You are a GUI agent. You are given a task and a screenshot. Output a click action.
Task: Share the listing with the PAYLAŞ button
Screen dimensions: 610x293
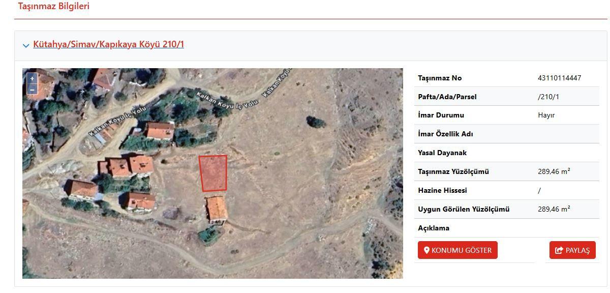(572, 250)
